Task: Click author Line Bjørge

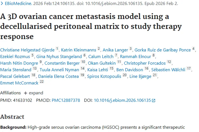Action: click(140, 76)
